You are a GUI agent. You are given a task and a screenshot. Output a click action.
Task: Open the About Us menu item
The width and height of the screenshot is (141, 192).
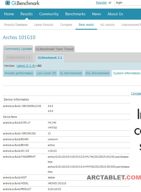115,14
